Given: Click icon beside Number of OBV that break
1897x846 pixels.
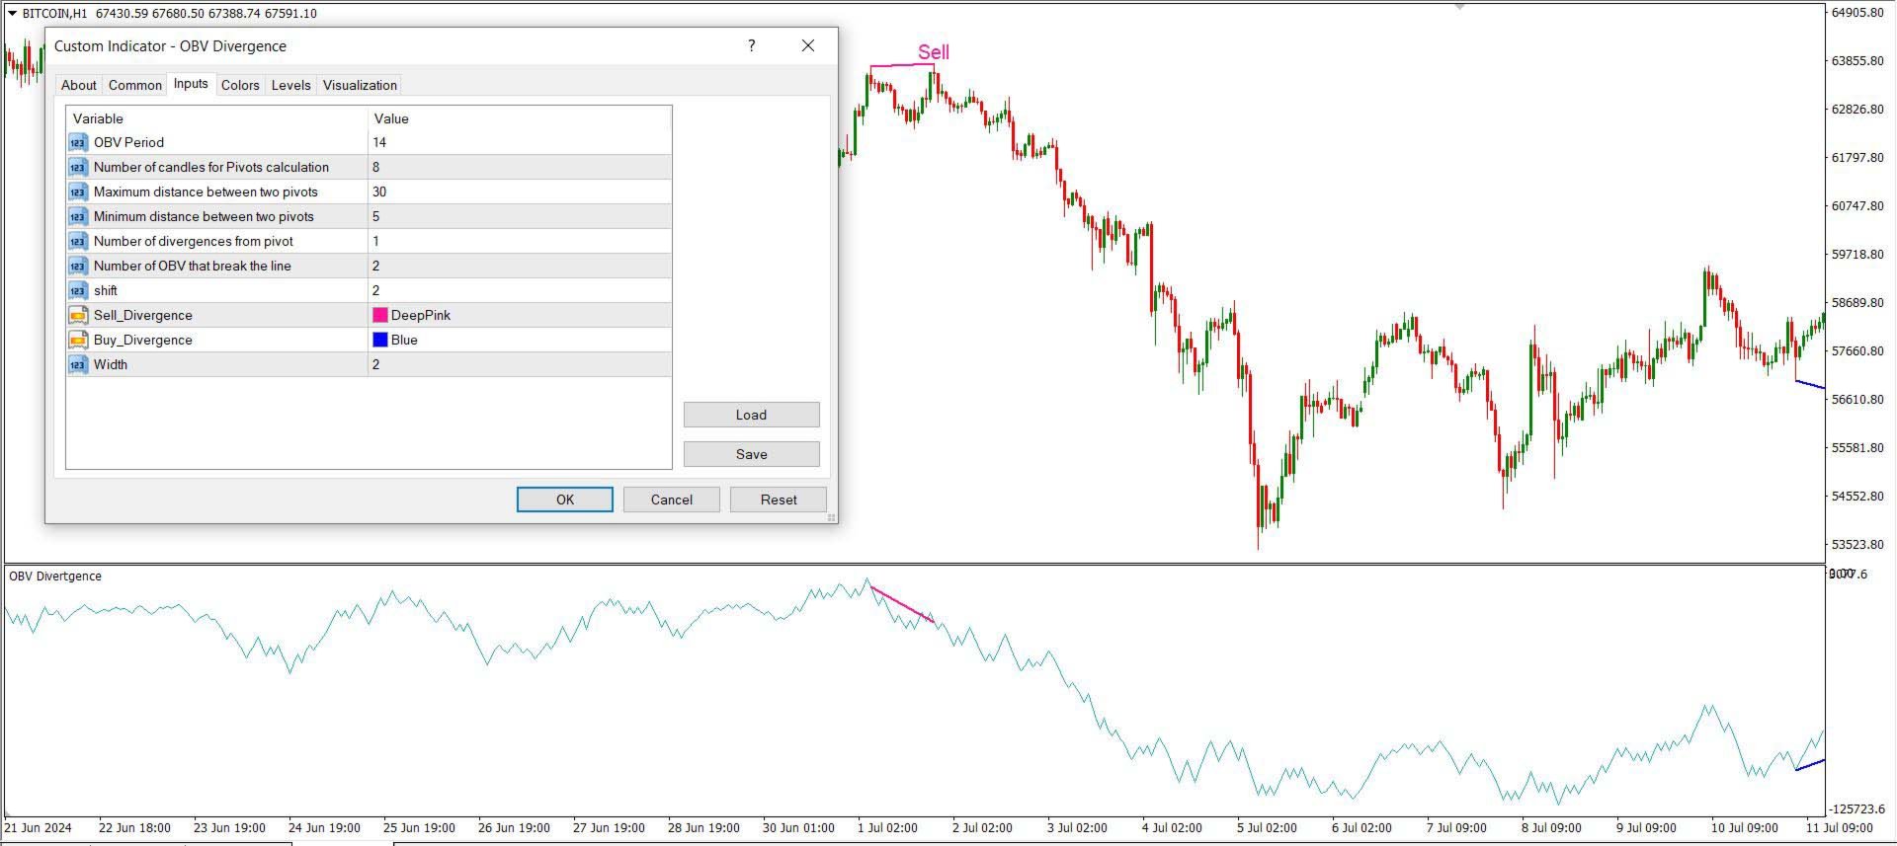Looking at the screenshot, I should [78, 266].
